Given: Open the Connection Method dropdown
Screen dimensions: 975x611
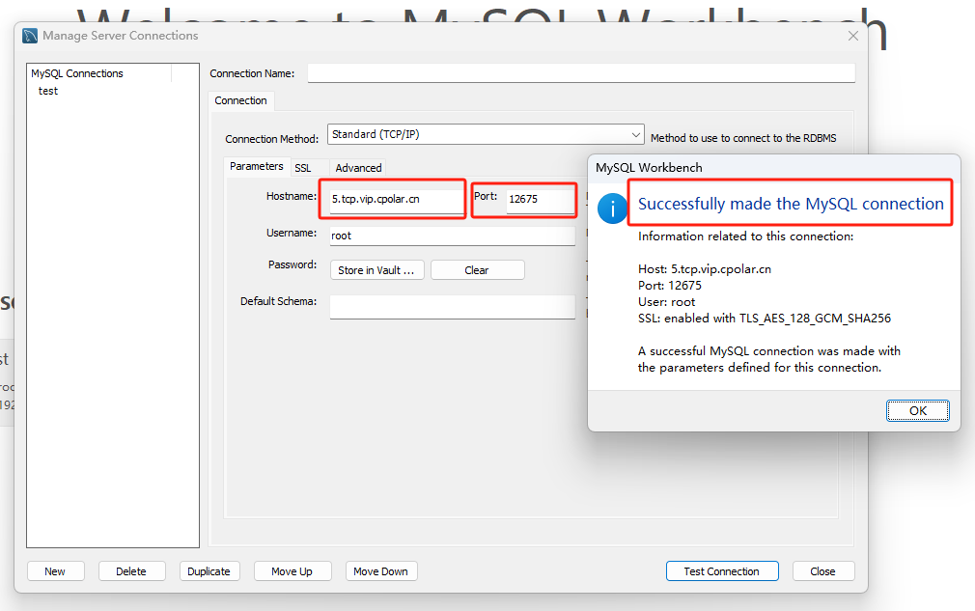Looking at the screenshot, I should point(486,134).
